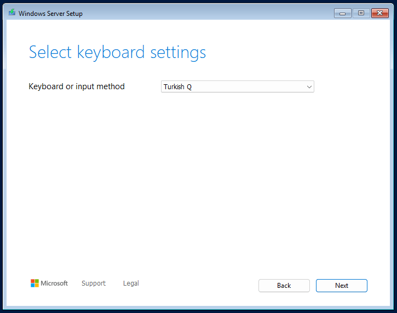Viewport: 397px width, 313px height.
Task: Click the four-color Microsoft logo
Action: pos(34,283)
